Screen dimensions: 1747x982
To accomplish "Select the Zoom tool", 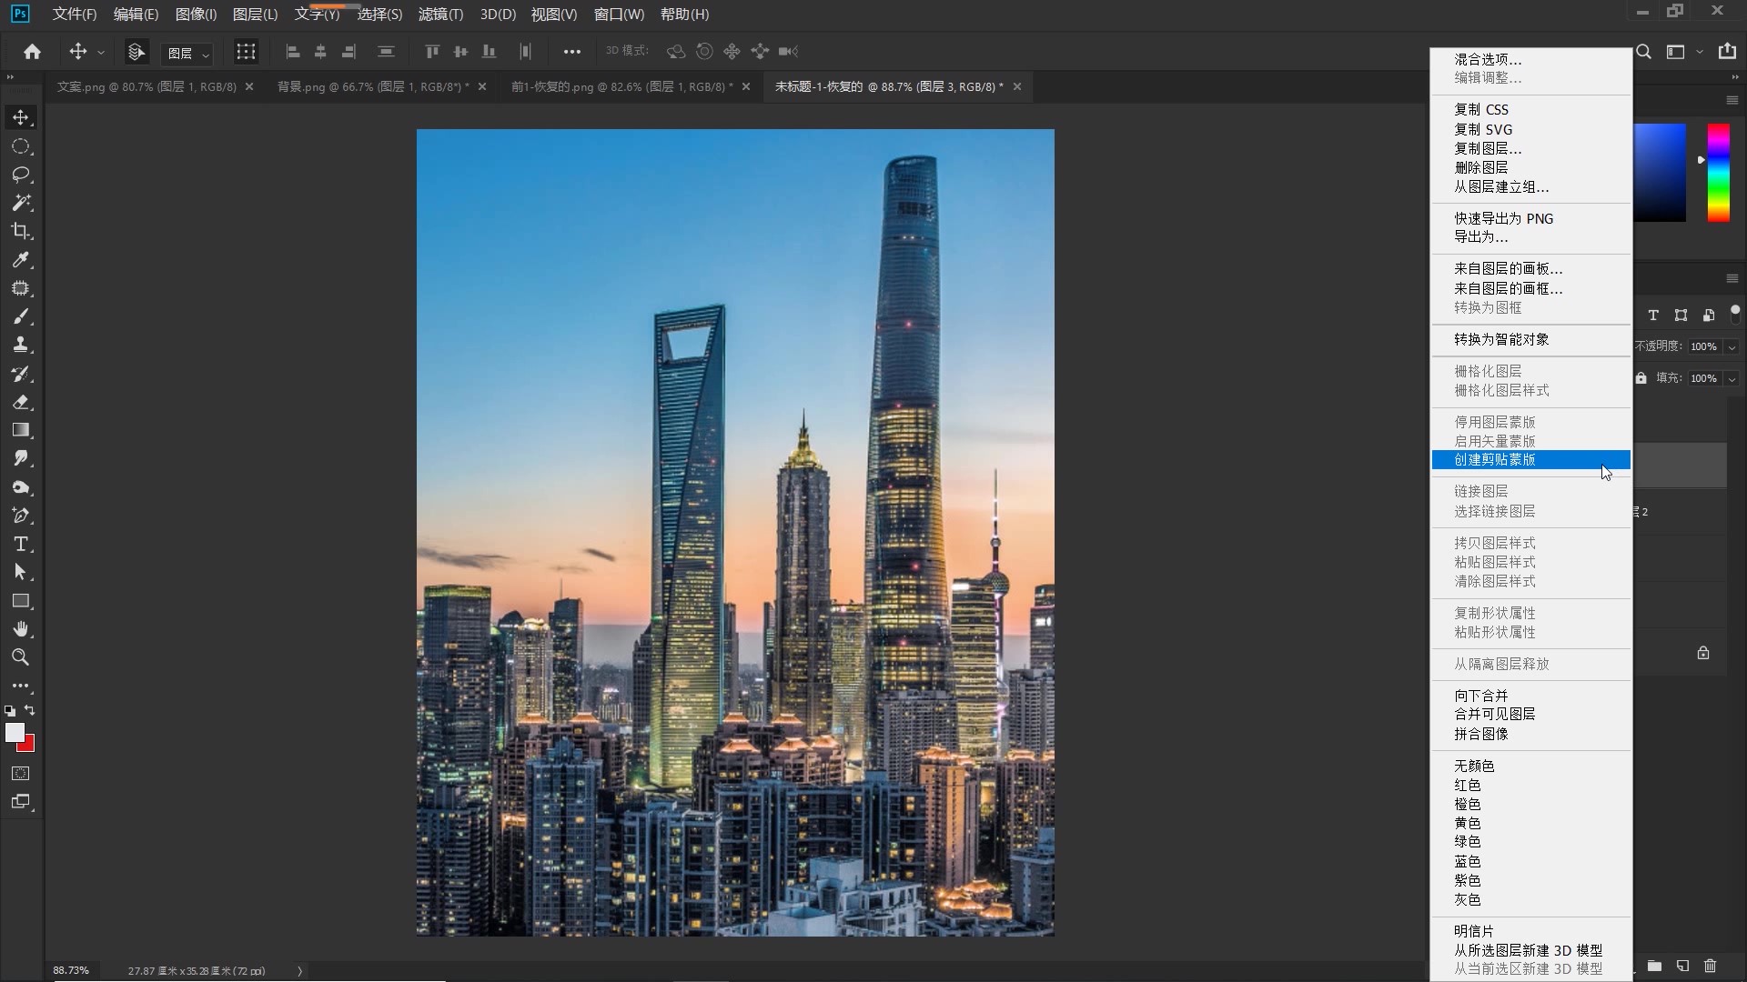I will [x=21, y=656].
